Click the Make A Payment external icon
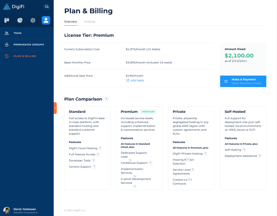 (x=226, y=81)
